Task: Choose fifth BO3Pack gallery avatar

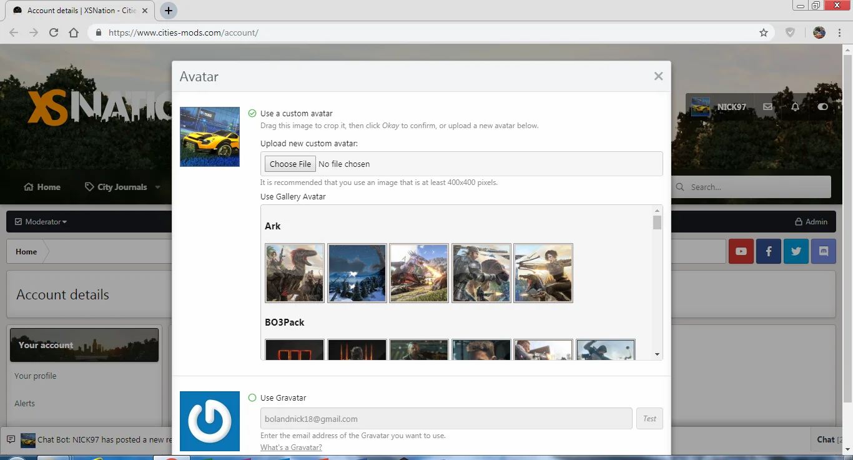Action: click(x=543, y=349)
